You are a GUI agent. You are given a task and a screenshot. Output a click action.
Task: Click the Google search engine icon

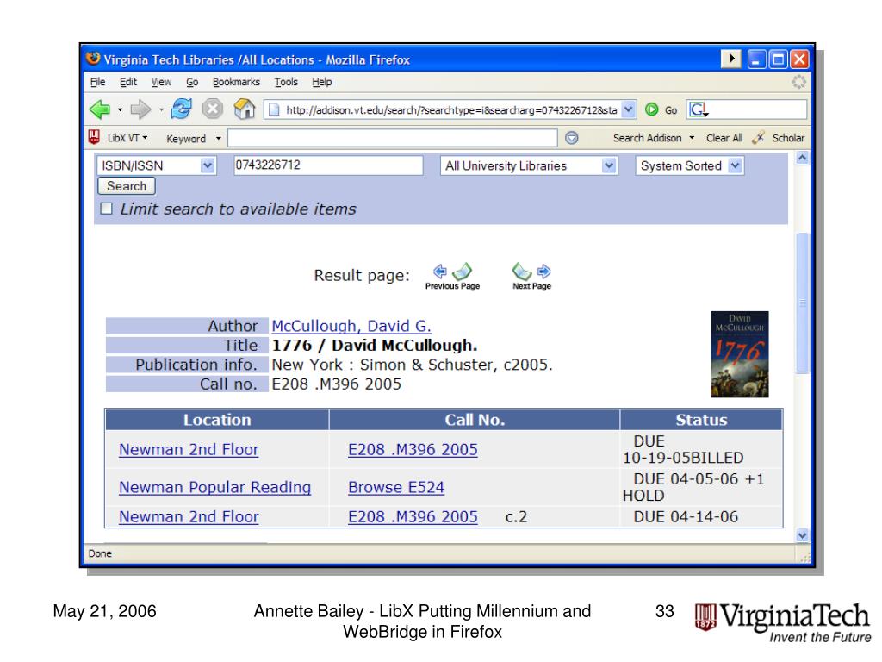698,109
